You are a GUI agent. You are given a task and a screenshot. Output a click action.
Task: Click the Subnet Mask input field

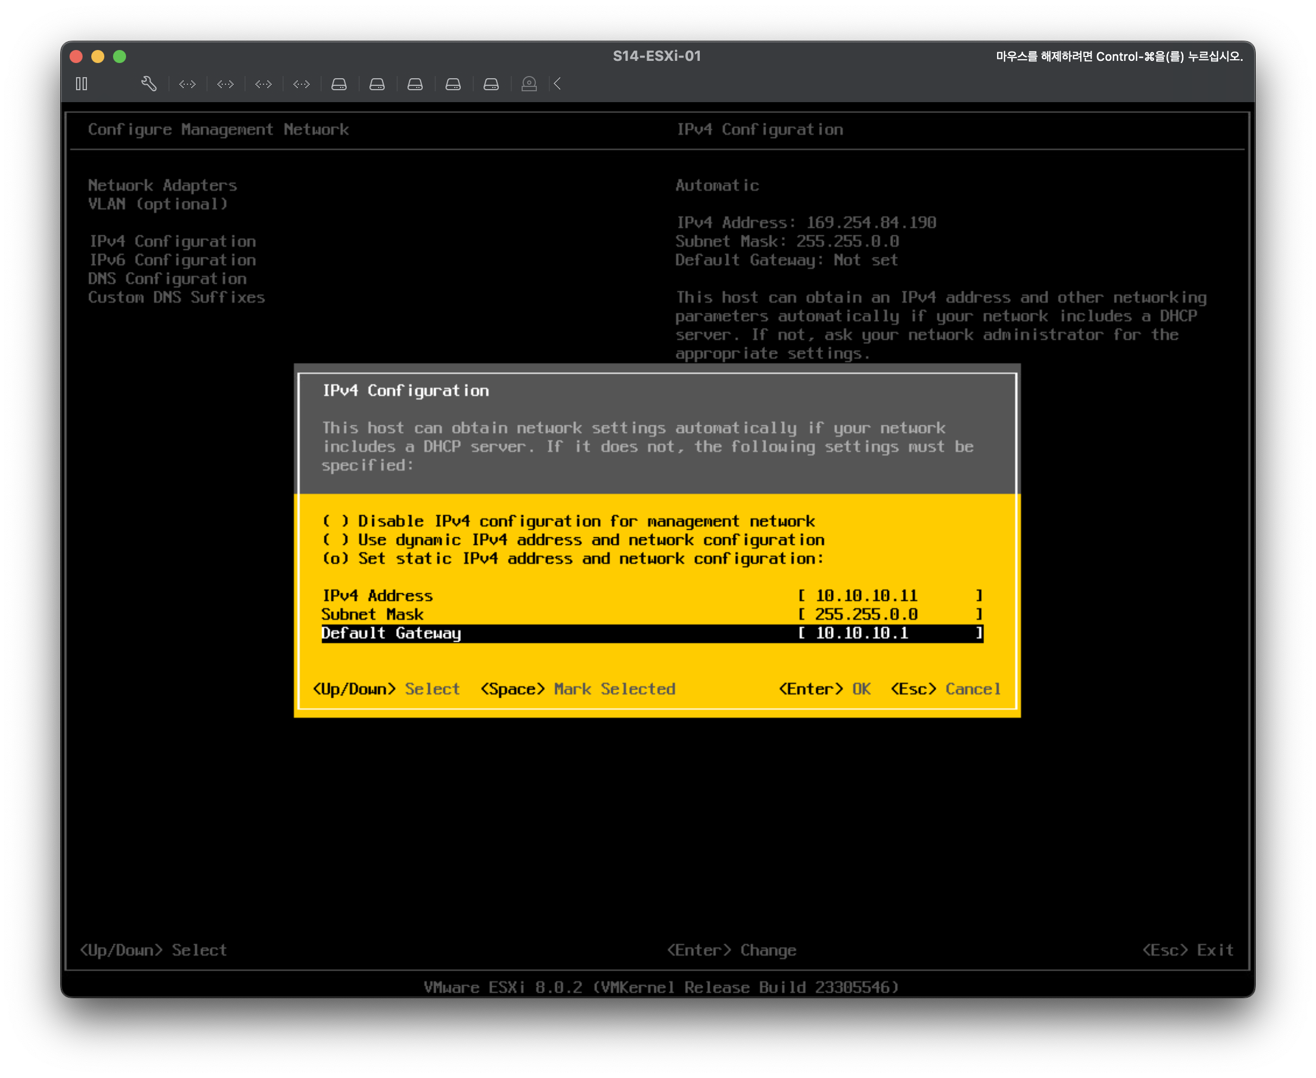(889, 614)
